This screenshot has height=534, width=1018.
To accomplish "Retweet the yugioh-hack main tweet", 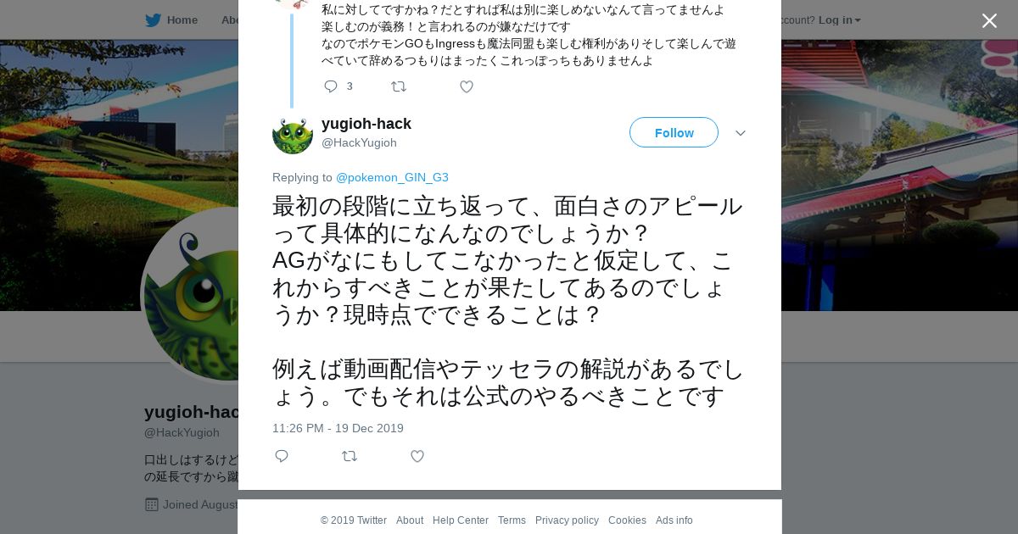I will tap(350, 456).
